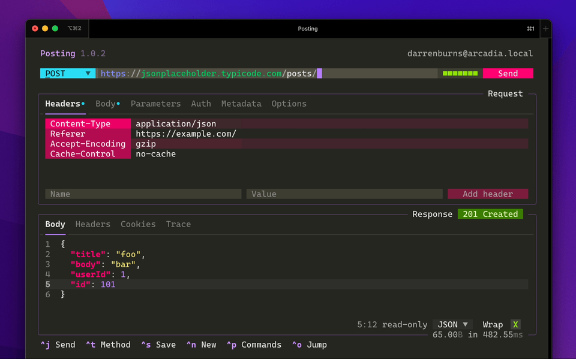Click the 65.00B in 482.55ms status text
Screen dimensions: 576x359
478,335
